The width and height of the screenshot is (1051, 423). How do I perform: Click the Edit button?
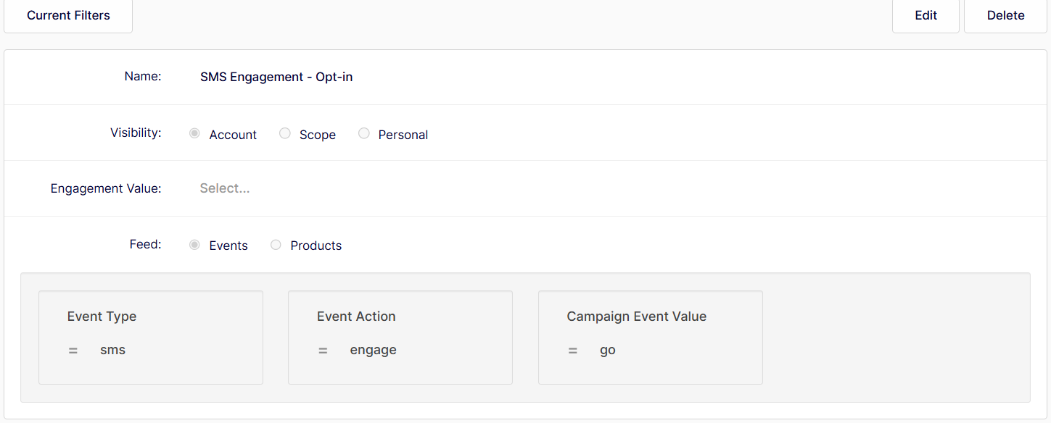[926, 15]
